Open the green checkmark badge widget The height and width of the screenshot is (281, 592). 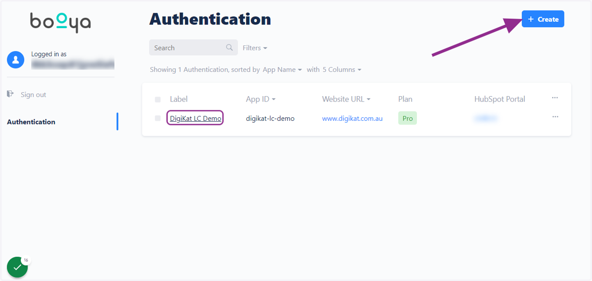[17, 267]
